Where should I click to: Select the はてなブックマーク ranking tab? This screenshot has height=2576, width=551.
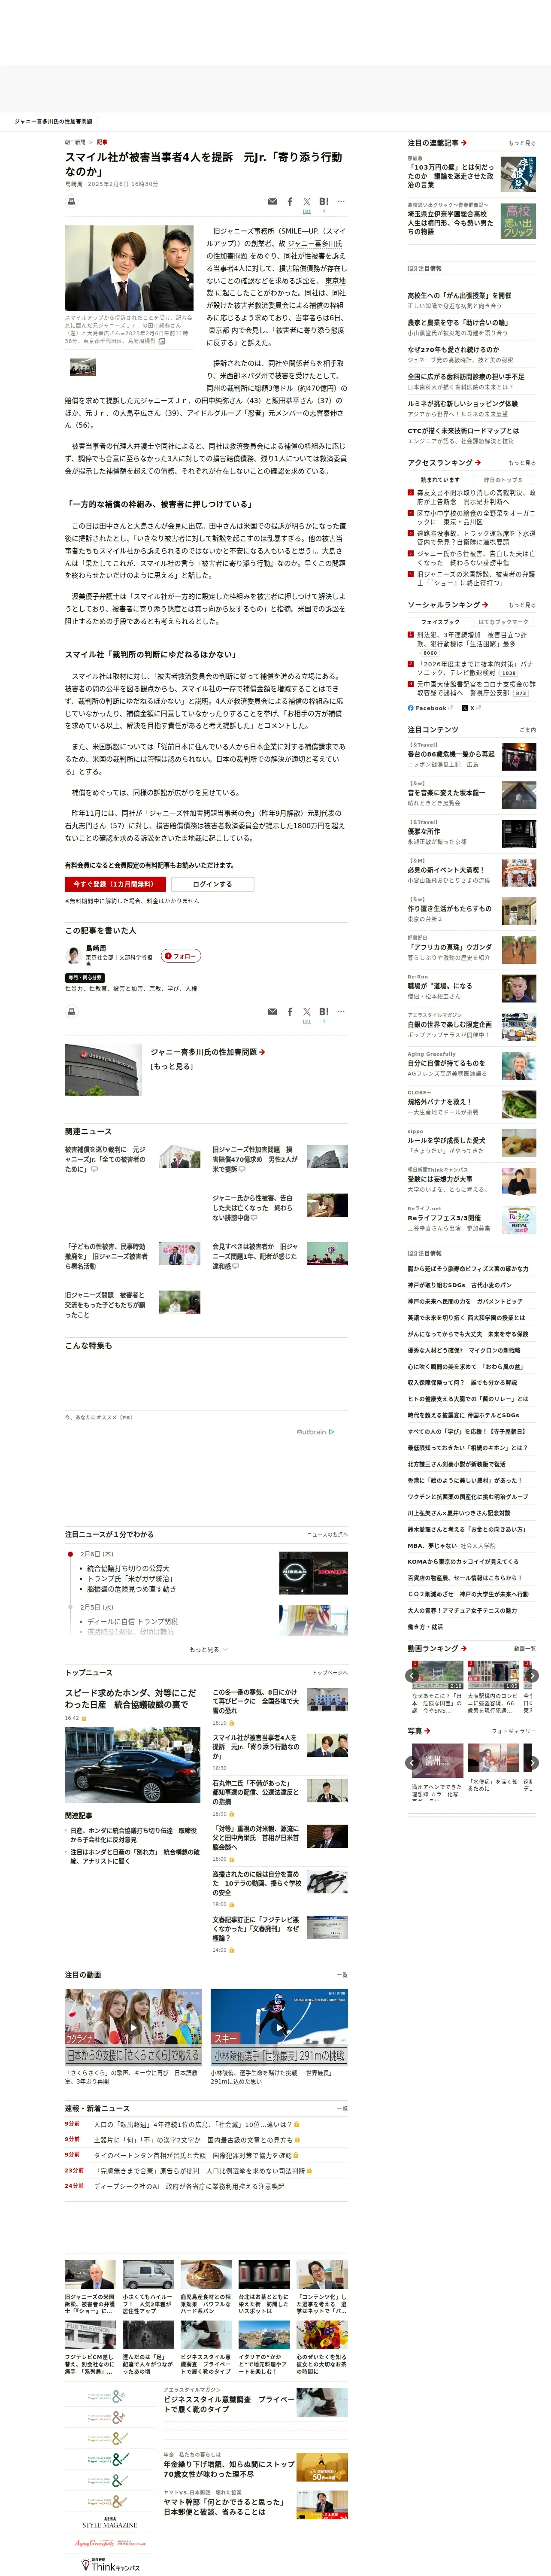click(503, 622)
